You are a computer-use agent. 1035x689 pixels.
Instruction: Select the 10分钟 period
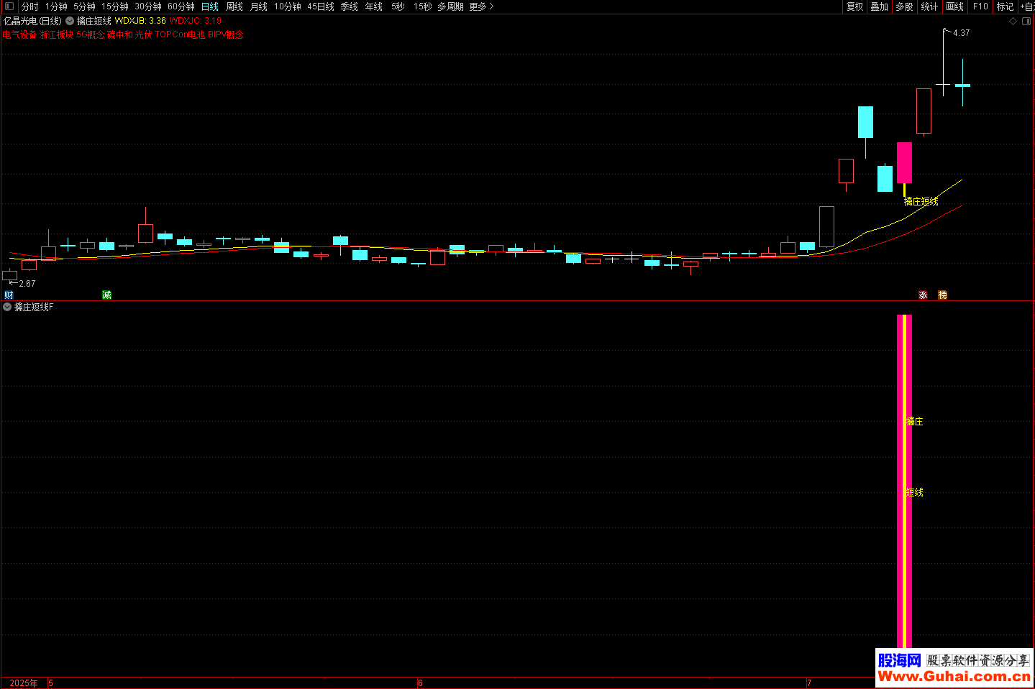[288, 6]
